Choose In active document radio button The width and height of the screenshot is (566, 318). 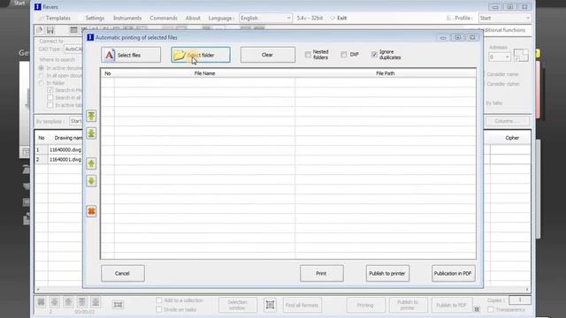[x=42, y=68]
